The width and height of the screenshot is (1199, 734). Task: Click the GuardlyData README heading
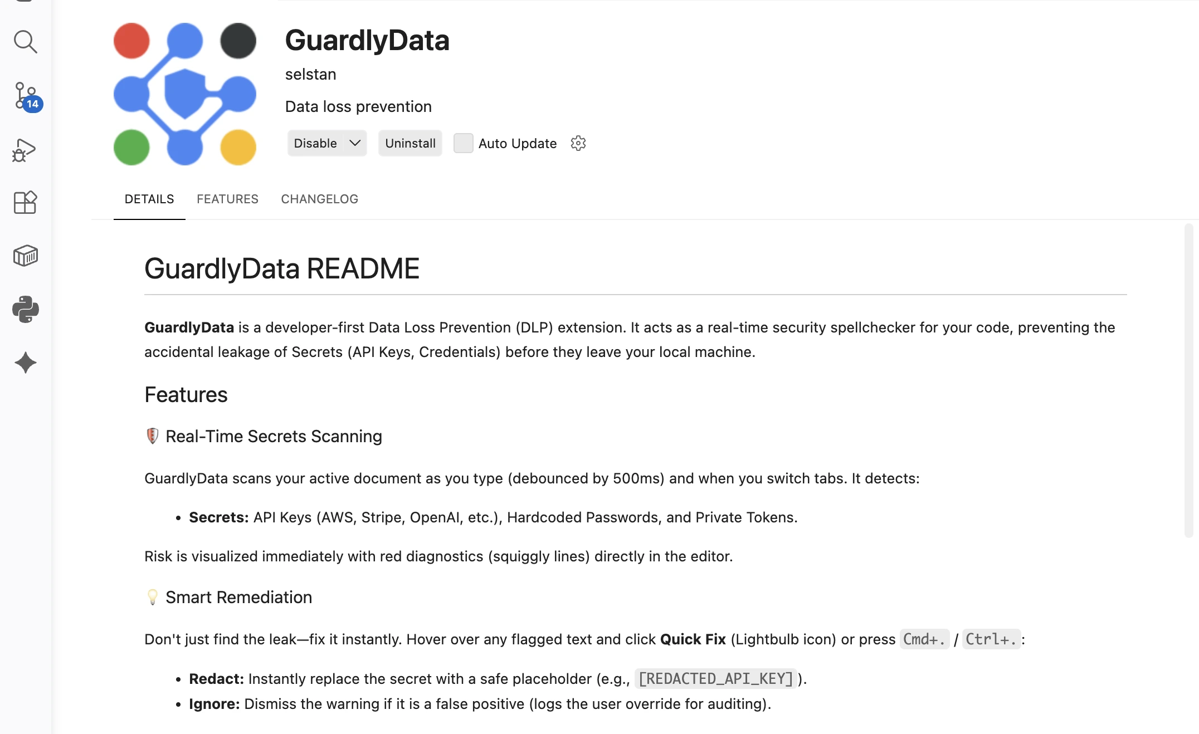click(281, 268)
